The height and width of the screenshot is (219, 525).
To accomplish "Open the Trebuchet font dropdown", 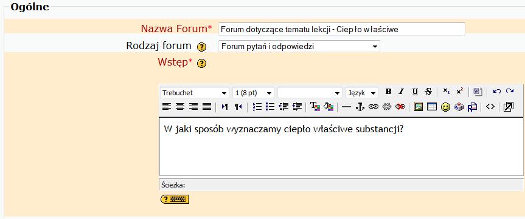I will click(x=195, y=92).
